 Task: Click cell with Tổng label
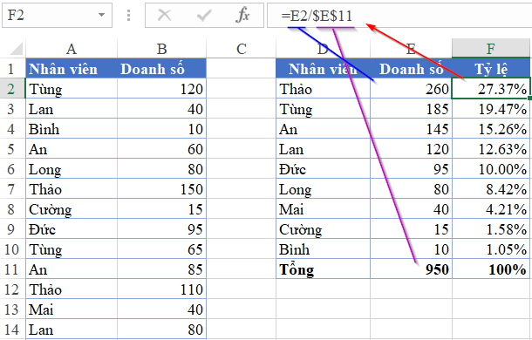(323, 269)
